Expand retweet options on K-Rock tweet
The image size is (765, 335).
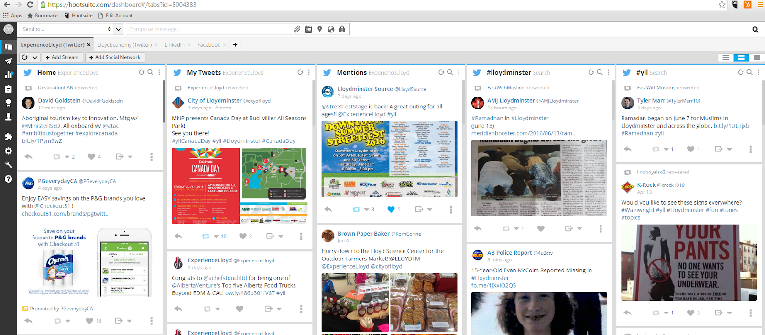666,313
